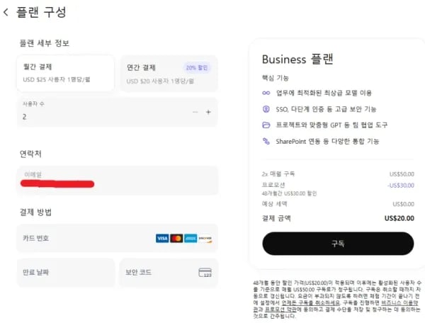Viewport: 425px width, 323px height.
Task: Click the -US$30.00 promotion discount amount
Action: point(401,186)
